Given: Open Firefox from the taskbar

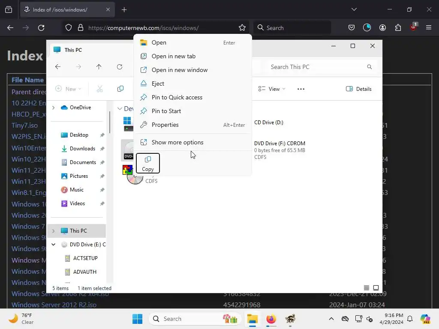Looking at the screenshot, I should [271, 319].
